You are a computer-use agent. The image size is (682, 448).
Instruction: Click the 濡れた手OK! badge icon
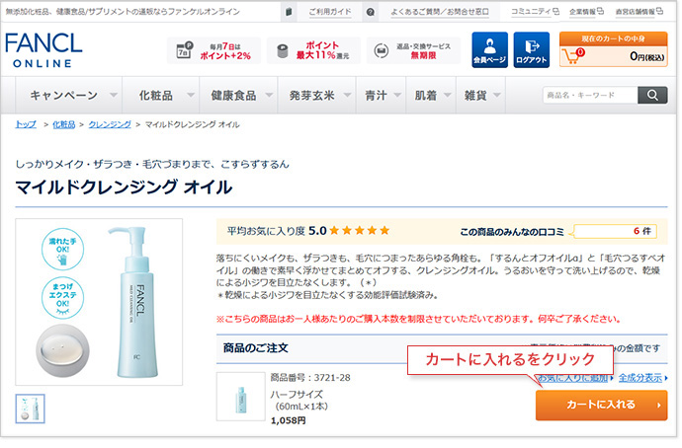pos(62,250)
